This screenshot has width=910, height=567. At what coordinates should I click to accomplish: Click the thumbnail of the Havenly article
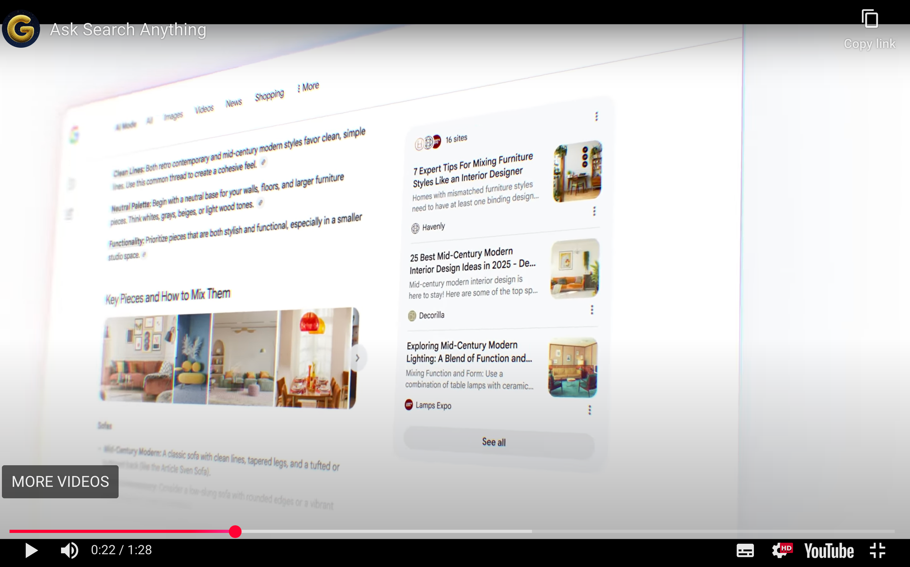tap(577, 171)
